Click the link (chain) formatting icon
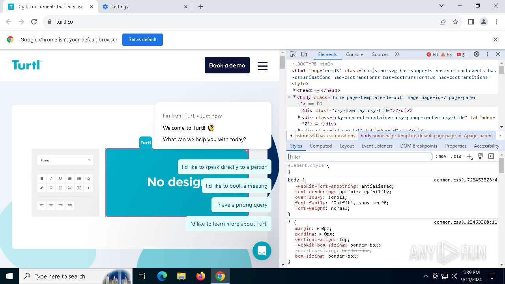 pos(41,188)
